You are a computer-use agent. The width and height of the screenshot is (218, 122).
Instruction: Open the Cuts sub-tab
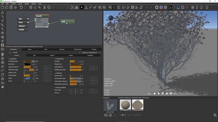34,55
